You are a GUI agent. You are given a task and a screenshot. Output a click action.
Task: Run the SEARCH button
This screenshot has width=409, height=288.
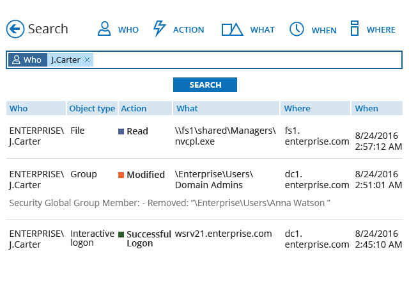pyautogui.click(x=205, y=84)
